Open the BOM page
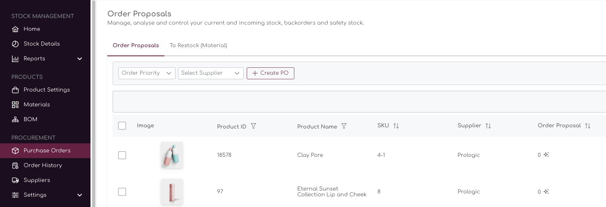Image resolution: width=606 pixels, height=207 pixels. click(x=30, y=119)
